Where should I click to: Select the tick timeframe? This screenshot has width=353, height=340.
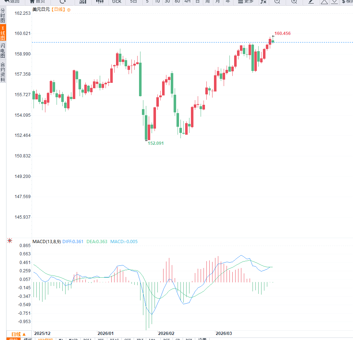[117, 1]
